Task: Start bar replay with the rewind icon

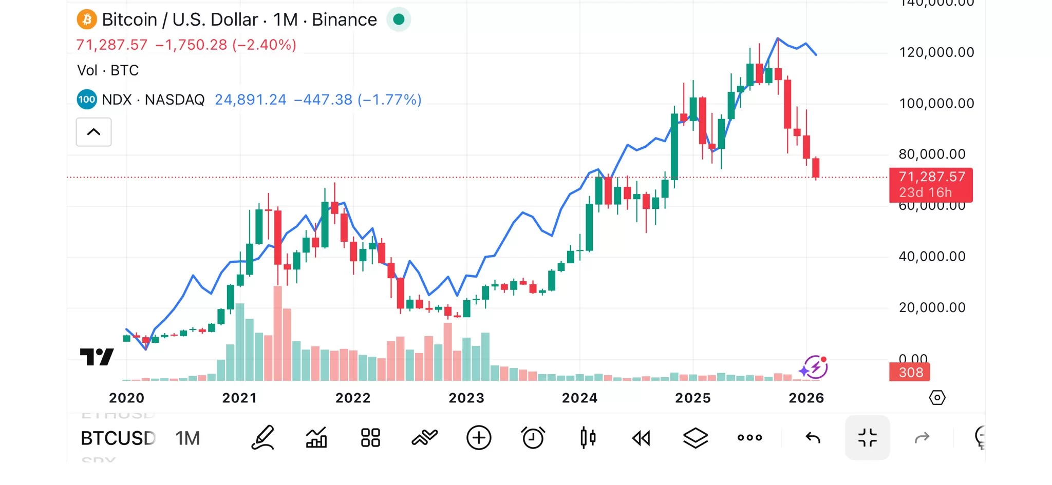Action: 641,438
